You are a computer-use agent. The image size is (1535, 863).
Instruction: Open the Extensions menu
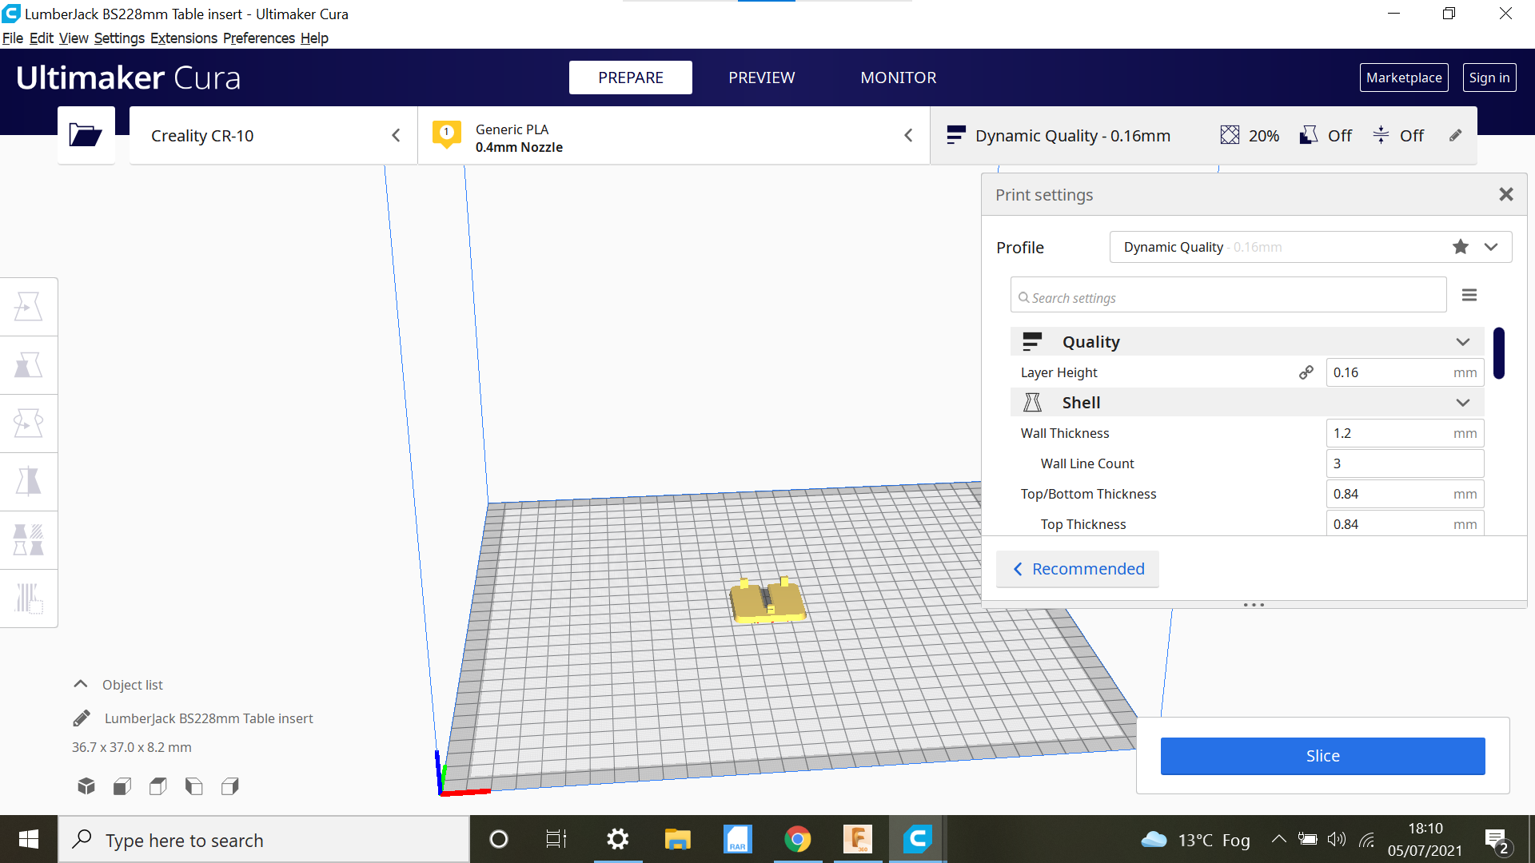184,38
